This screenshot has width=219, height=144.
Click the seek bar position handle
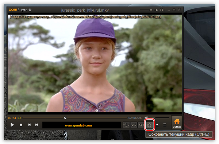point(65,118)
